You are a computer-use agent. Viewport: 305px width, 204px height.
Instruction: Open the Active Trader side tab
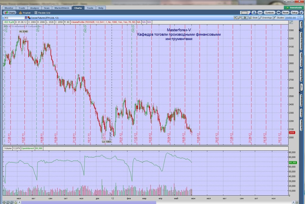(301, 60)
